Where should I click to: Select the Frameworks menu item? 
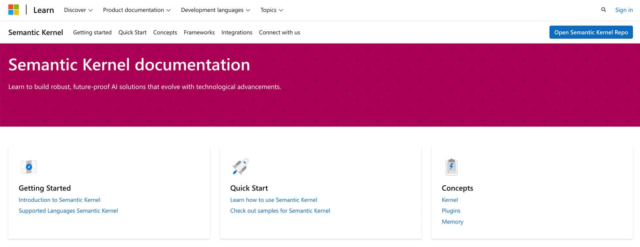(x=199, y=33)
